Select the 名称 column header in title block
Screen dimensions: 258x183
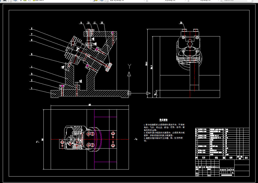coord(216,158)
